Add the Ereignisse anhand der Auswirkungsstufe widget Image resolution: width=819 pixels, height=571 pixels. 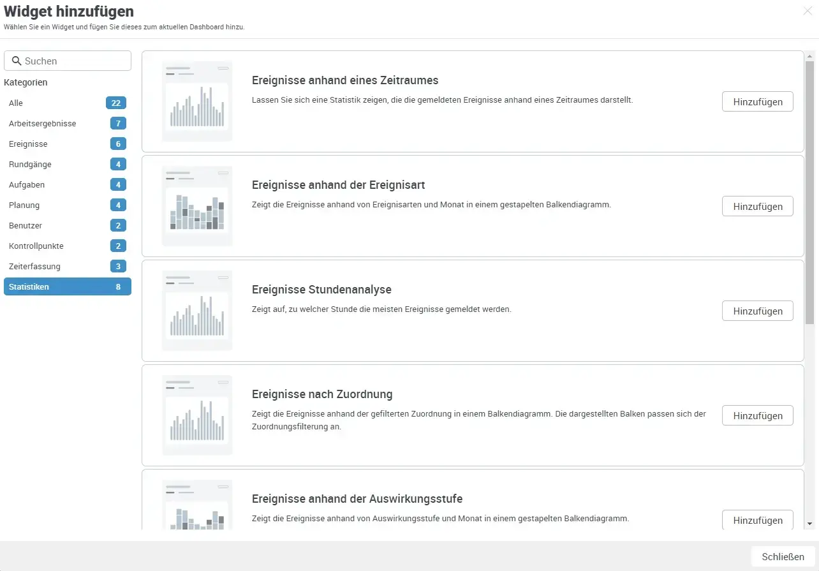(757, 520)
